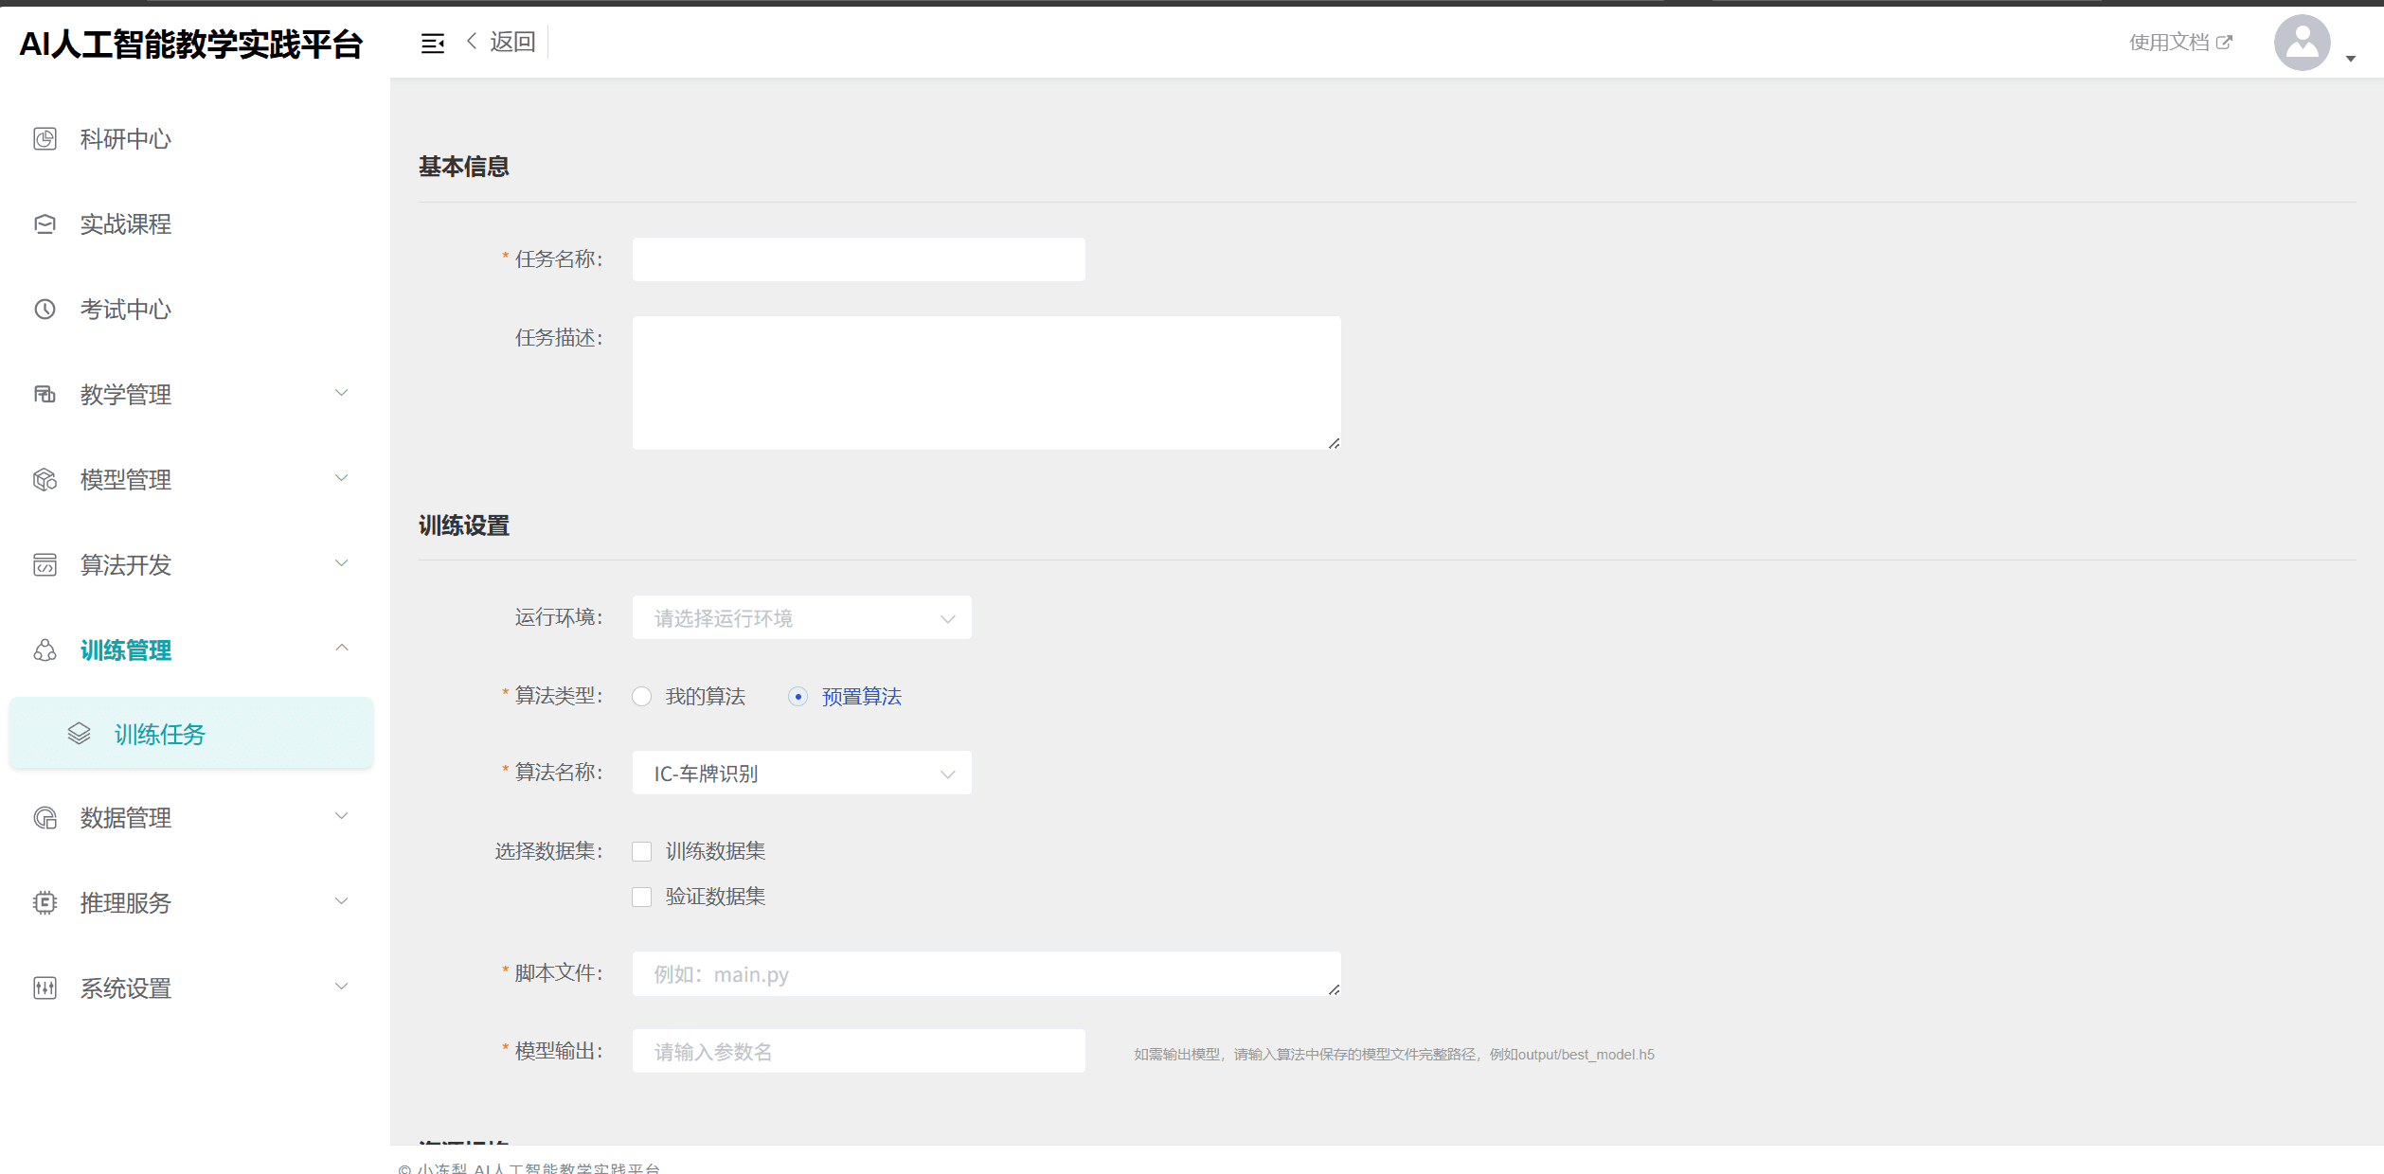Click the user avatar icon
The height and width of the screenshot is (1174, 2384).
2302,43
